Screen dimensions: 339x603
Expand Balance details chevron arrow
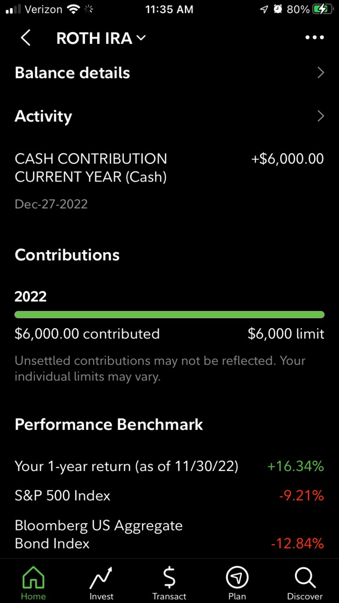(x=321, y=73)
